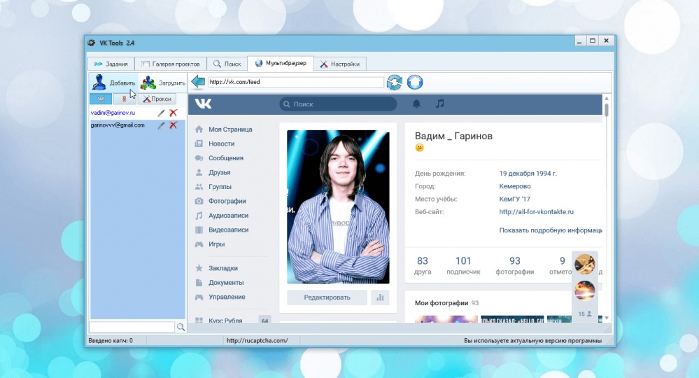The image size is (699, 378).
Task: Select the VK accounts filter button
Action: coord(101,99)
